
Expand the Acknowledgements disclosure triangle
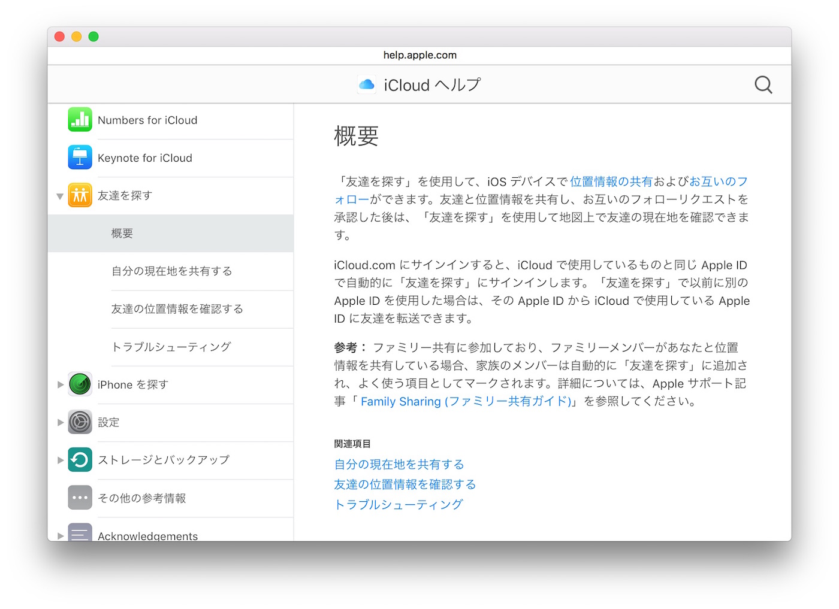click(x=60, y=535)
